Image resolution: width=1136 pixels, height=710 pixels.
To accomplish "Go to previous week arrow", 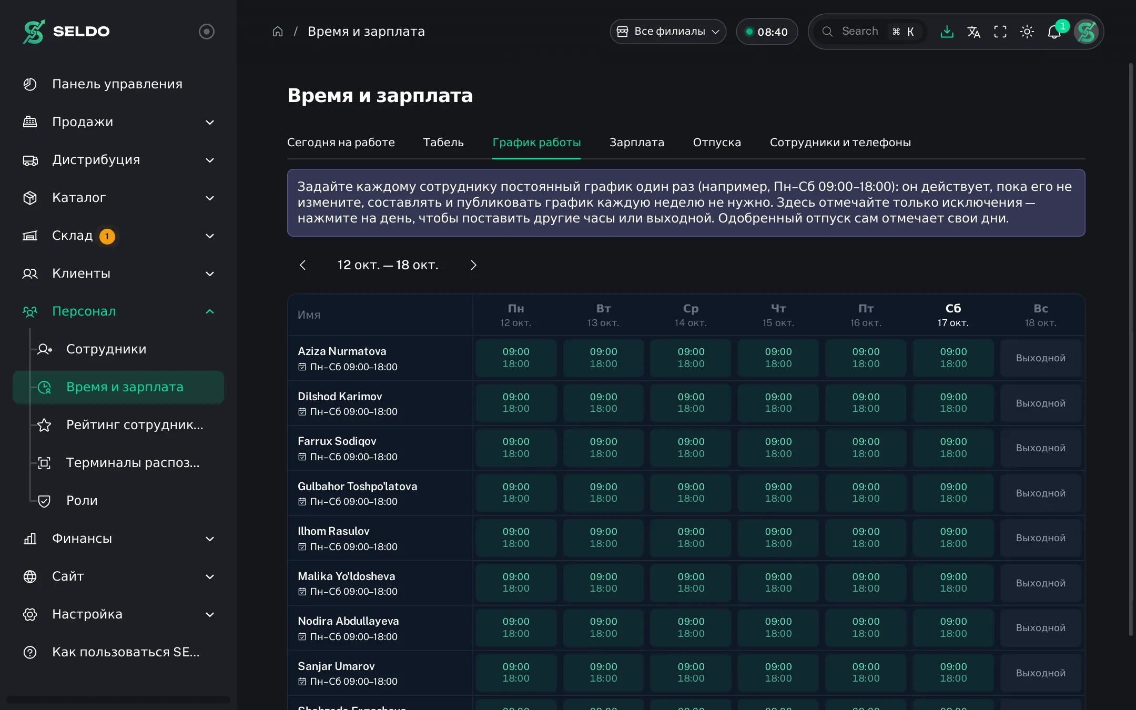I will (302, 265).
